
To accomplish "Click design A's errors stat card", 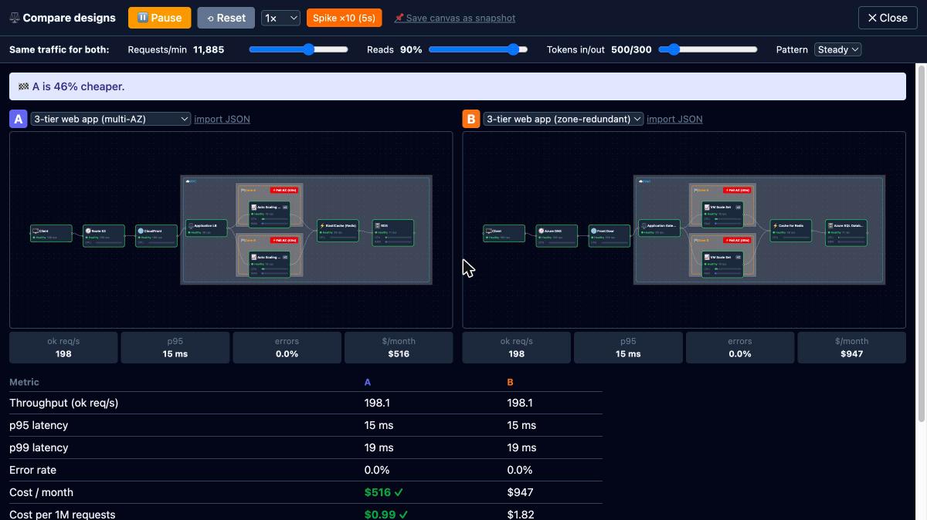I will [x=287, y=347].
